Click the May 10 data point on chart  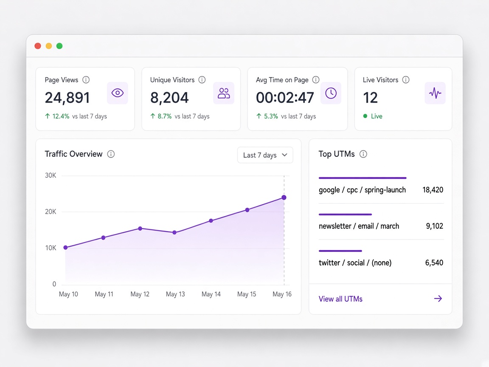tap(65, 248)
